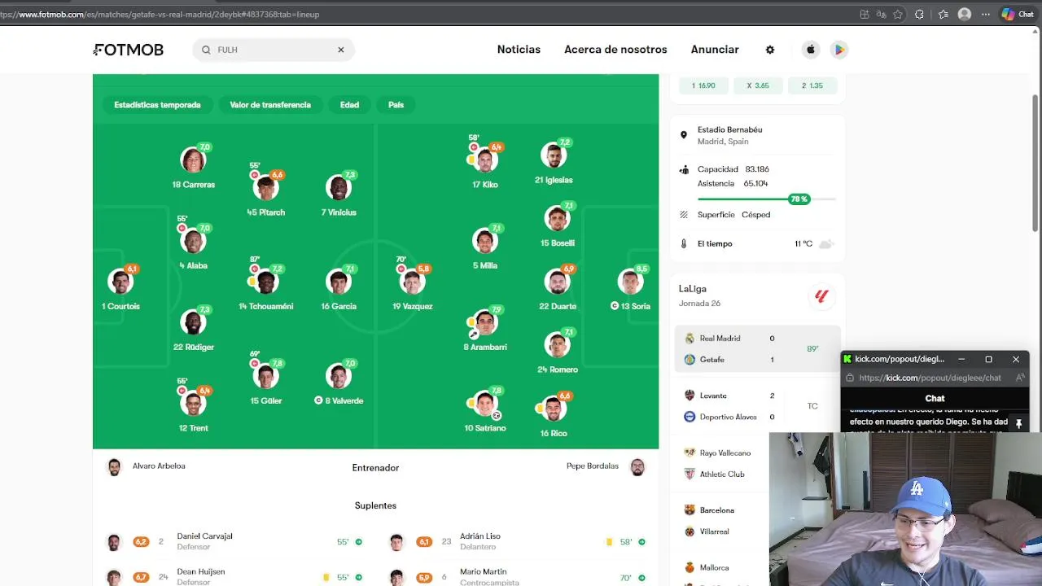Open Vinicius player photo
This screenshot has height=586, width=1042.
pos(339,188)
